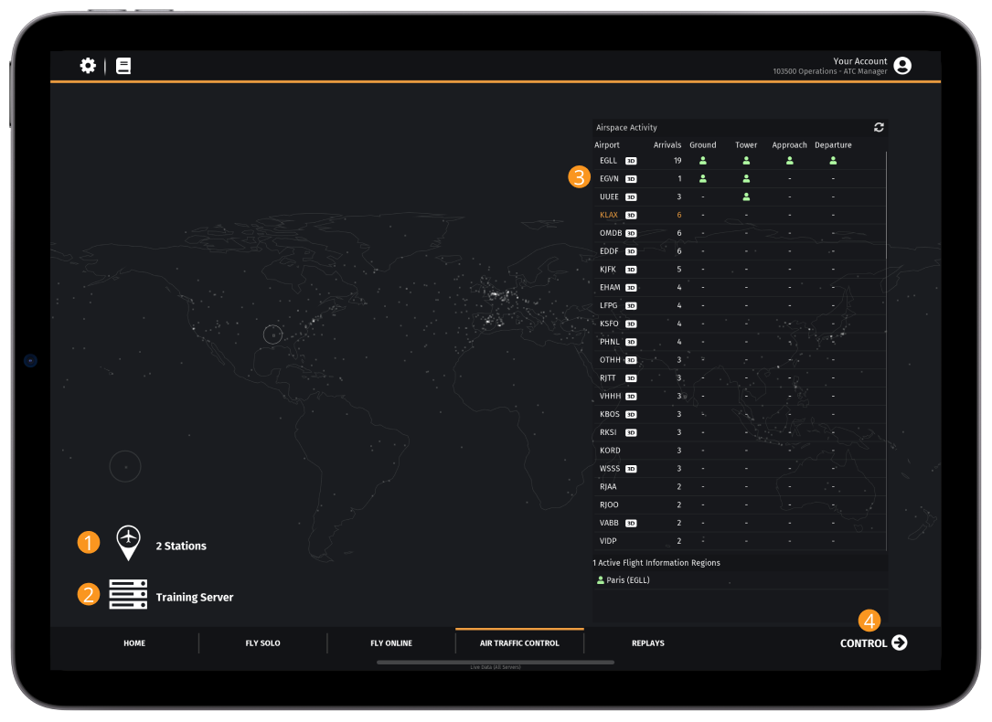Click the 3D badge next to KLAX
Image resolution: width=992 pixels, height=722 pixels.
[631, 216]
